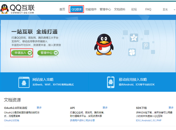Open the 获得用户资料 link
The height and width of the screenshot is (130, 176).
(x=77, y=121)
